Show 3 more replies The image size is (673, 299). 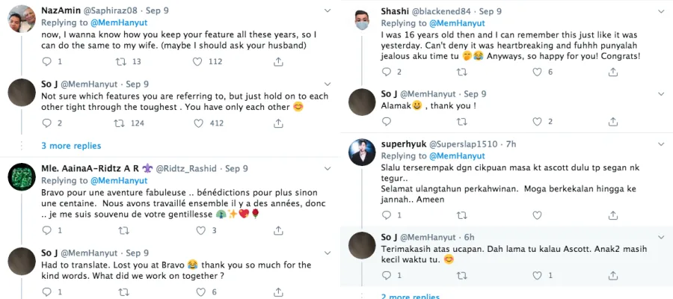[x=71, y=146]
